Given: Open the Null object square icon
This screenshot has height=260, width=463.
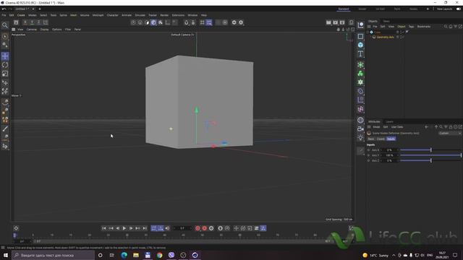Looking at the screenshot, I should 360,37.
